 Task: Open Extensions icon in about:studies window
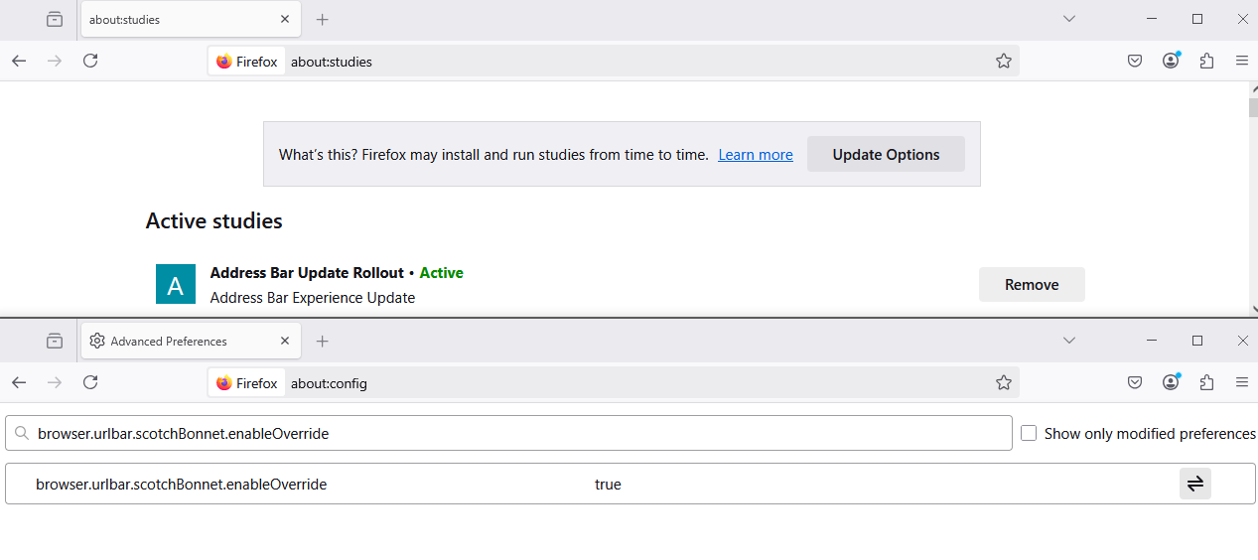pos(1206,61)
